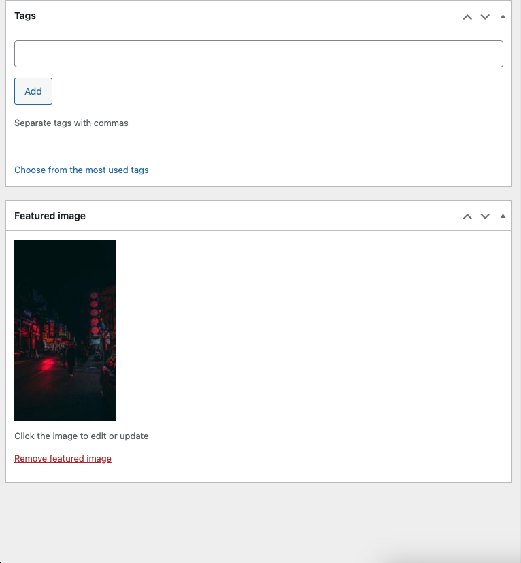
Task: Click blank white area beside featured image
Action: click(x=306, y=327)
